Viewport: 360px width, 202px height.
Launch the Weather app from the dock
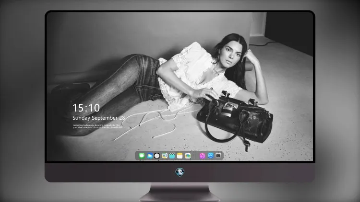tap(149, 156)
